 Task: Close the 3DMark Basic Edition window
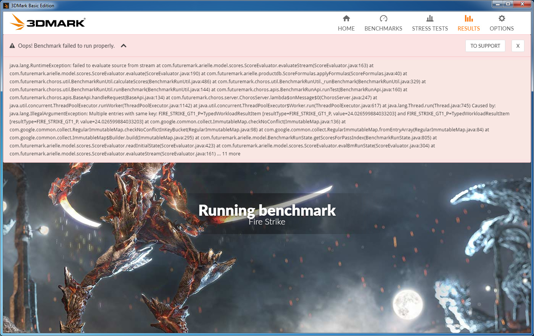[x=522, y=4]
